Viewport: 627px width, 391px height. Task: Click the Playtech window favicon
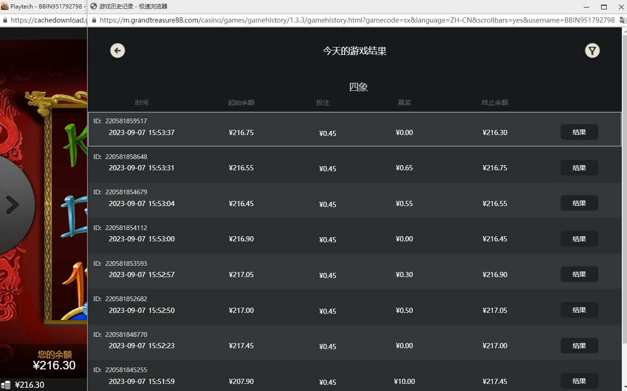pyautogui.click(x=5, y=7)
